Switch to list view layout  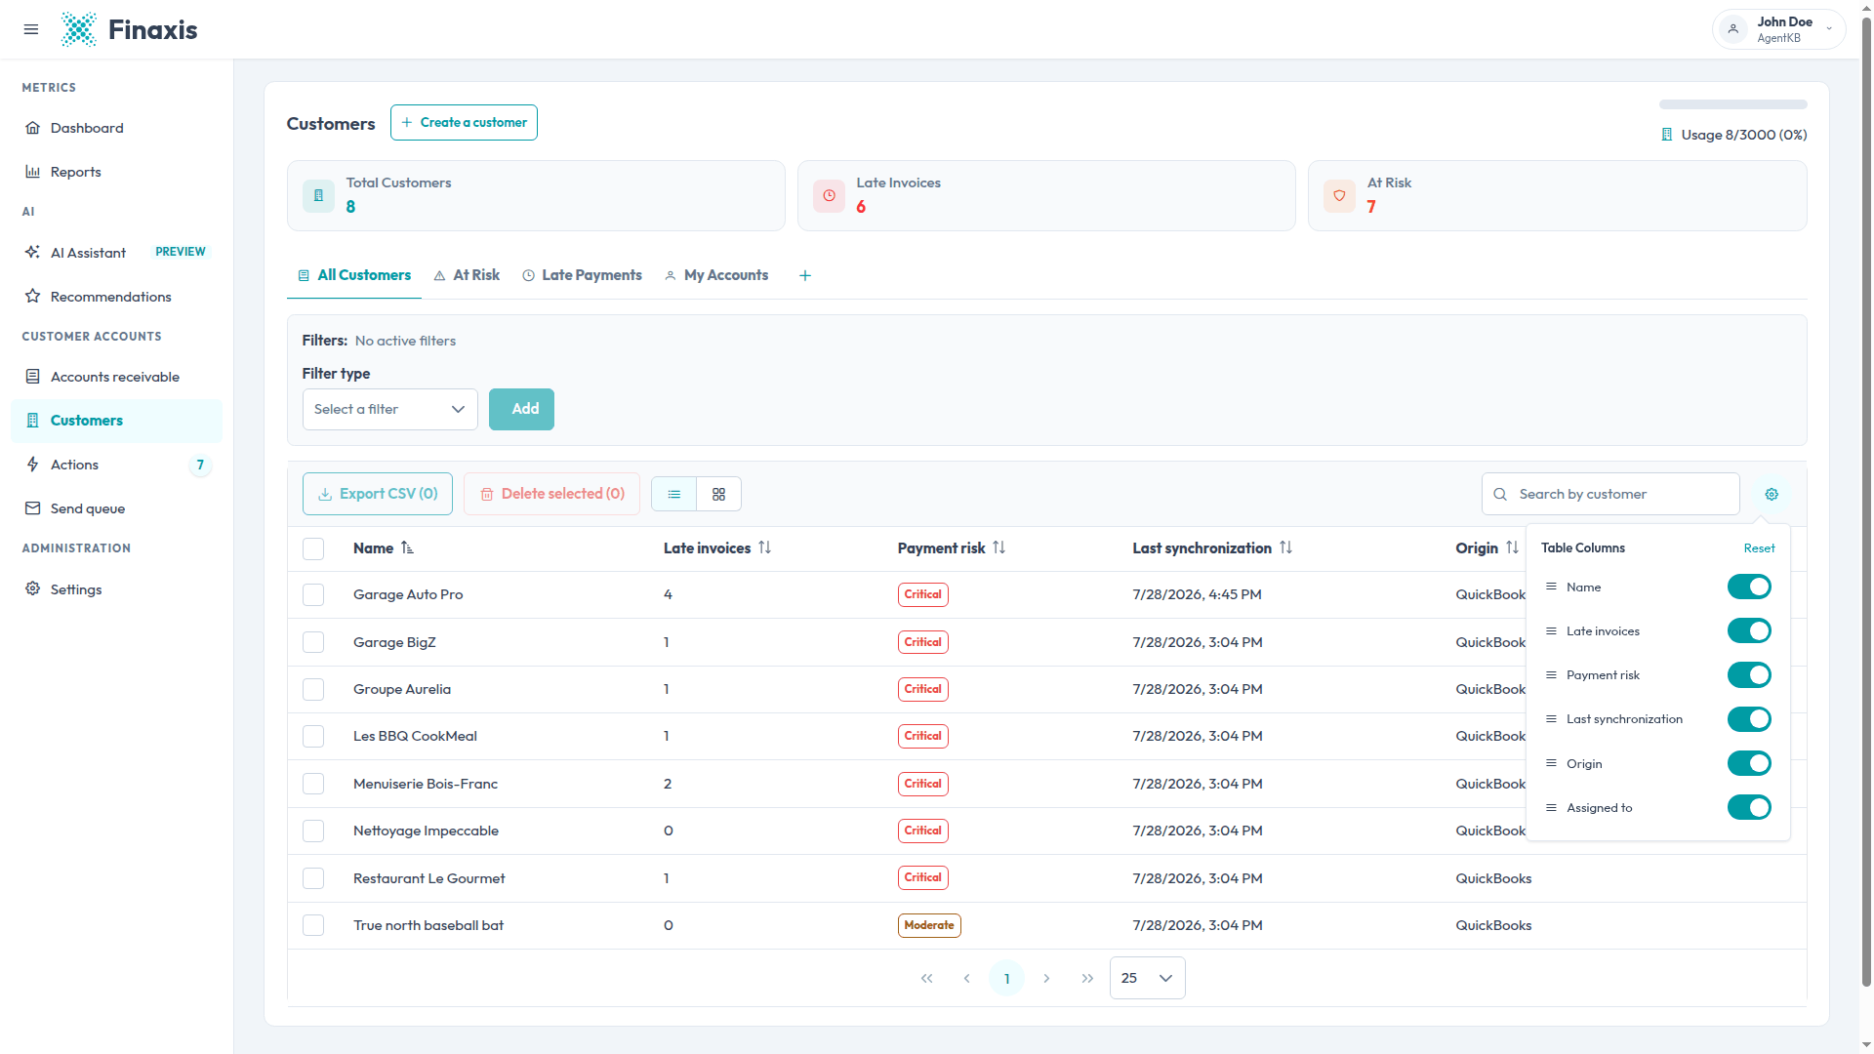pyautogui.click(x=673, y=494)
